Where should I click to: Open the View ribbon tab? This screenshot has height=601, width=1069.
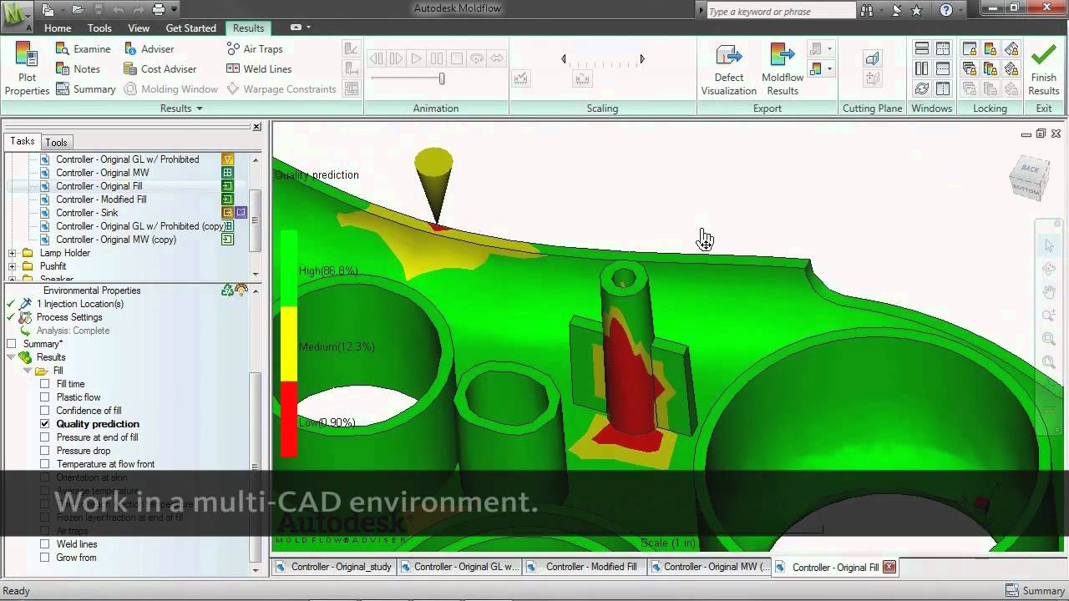139,28
